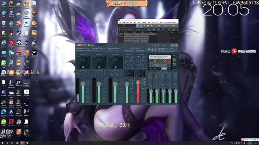Fast-forward the Voicemeeter cassette player
Screen dimensions: 259x145
point(155,69)
